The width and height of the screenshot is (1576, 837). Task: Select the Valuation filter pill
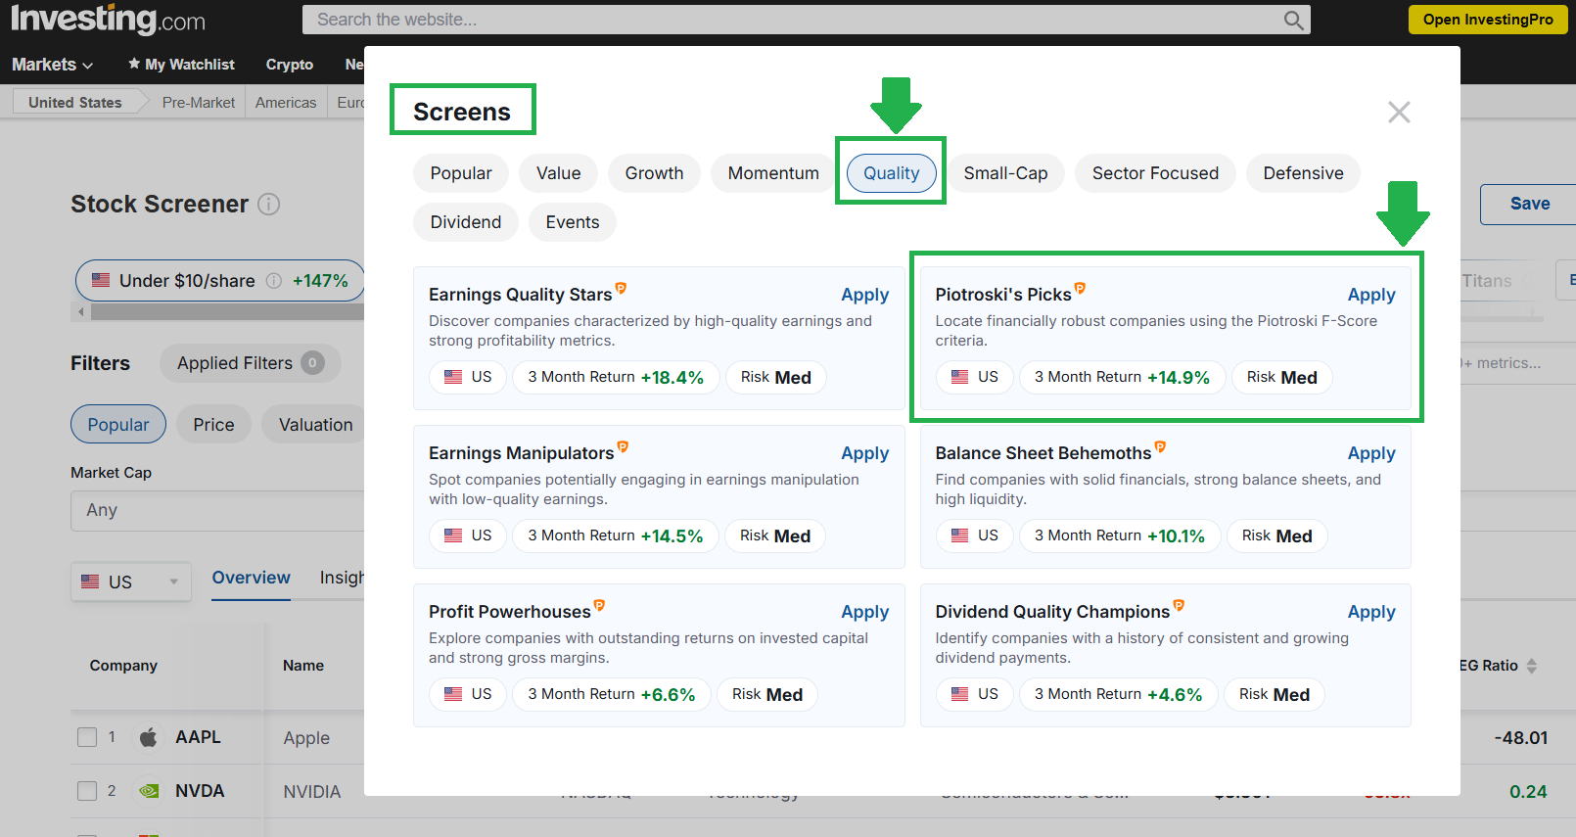(x=315, y=424)
